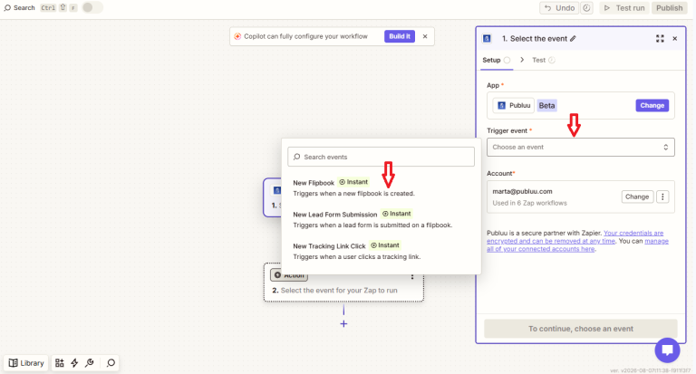This screenshot has width=696, height=374.
Task: Select New Tracking Link Click event
Action: coord(382,251)
